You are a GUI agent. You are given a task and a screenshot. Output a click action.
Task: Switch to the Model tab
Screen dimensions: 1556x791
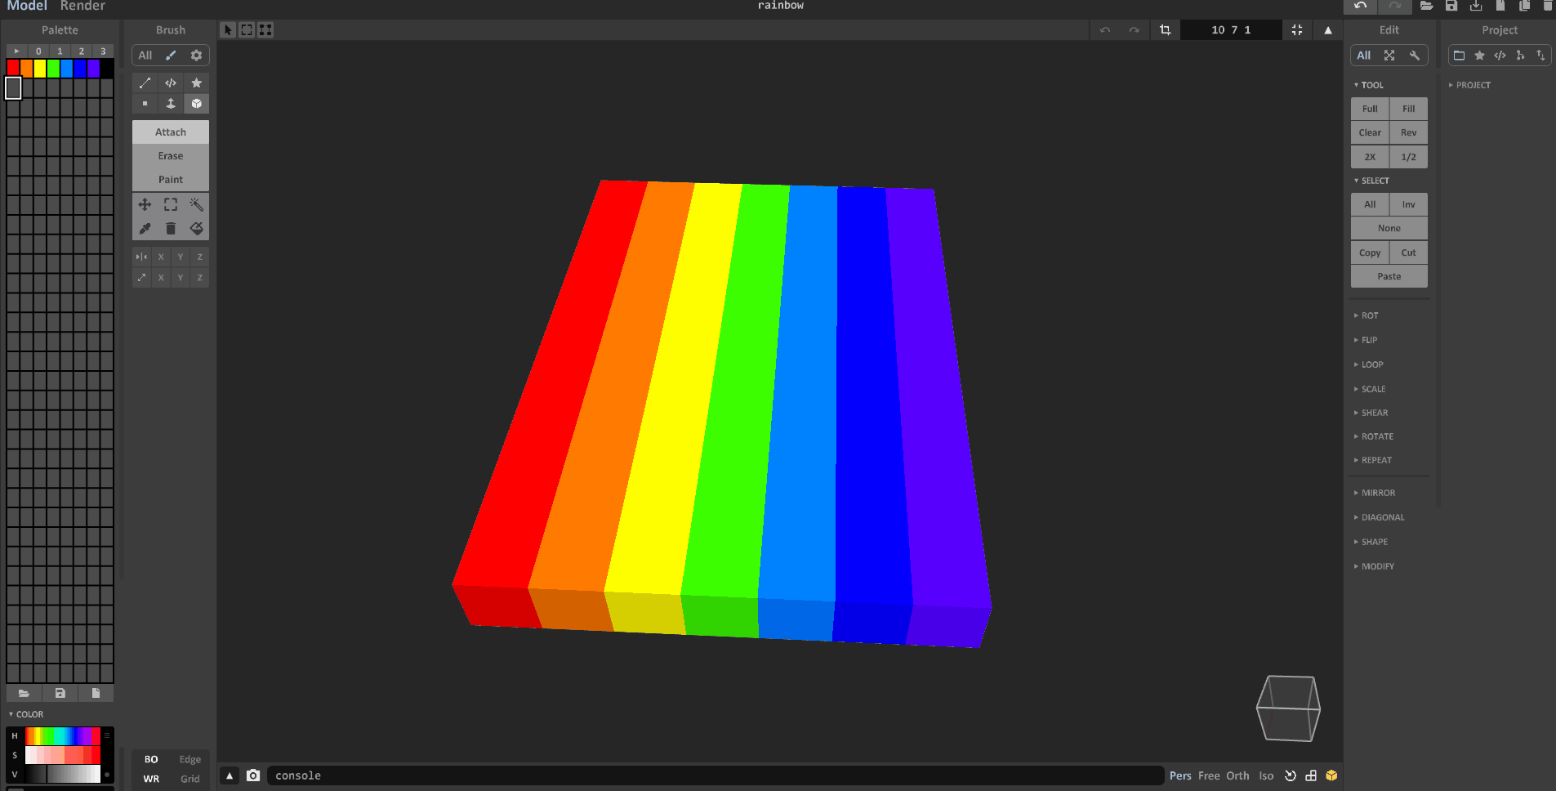[27, 6]
